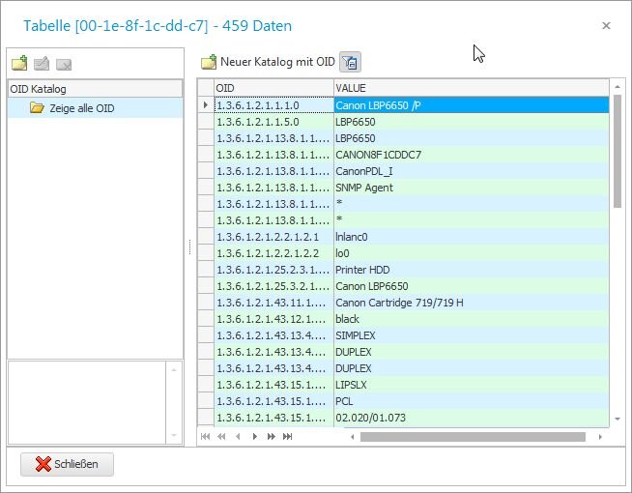Select the OID cell 1.3.6.1.2.1.1.5.0
The height and width of the screenshot is (493, 632).
pyautogui.click(x=273, y=122)
